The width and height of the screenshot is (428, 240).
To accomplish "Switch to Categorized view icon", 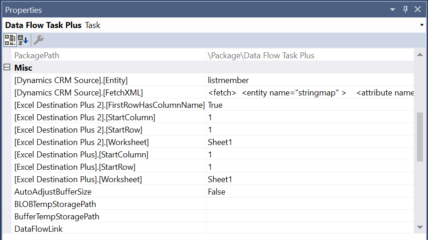I will tap(10, 40).
